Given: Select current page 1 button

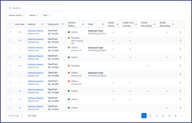Looking at the screenshot, I should click(x=144, y=116).
